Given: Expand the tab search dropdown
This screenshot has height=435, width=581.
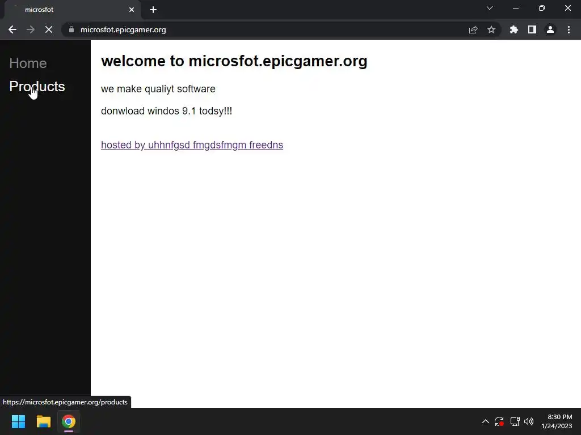Looking at the screenshot, I should [490, 8].
